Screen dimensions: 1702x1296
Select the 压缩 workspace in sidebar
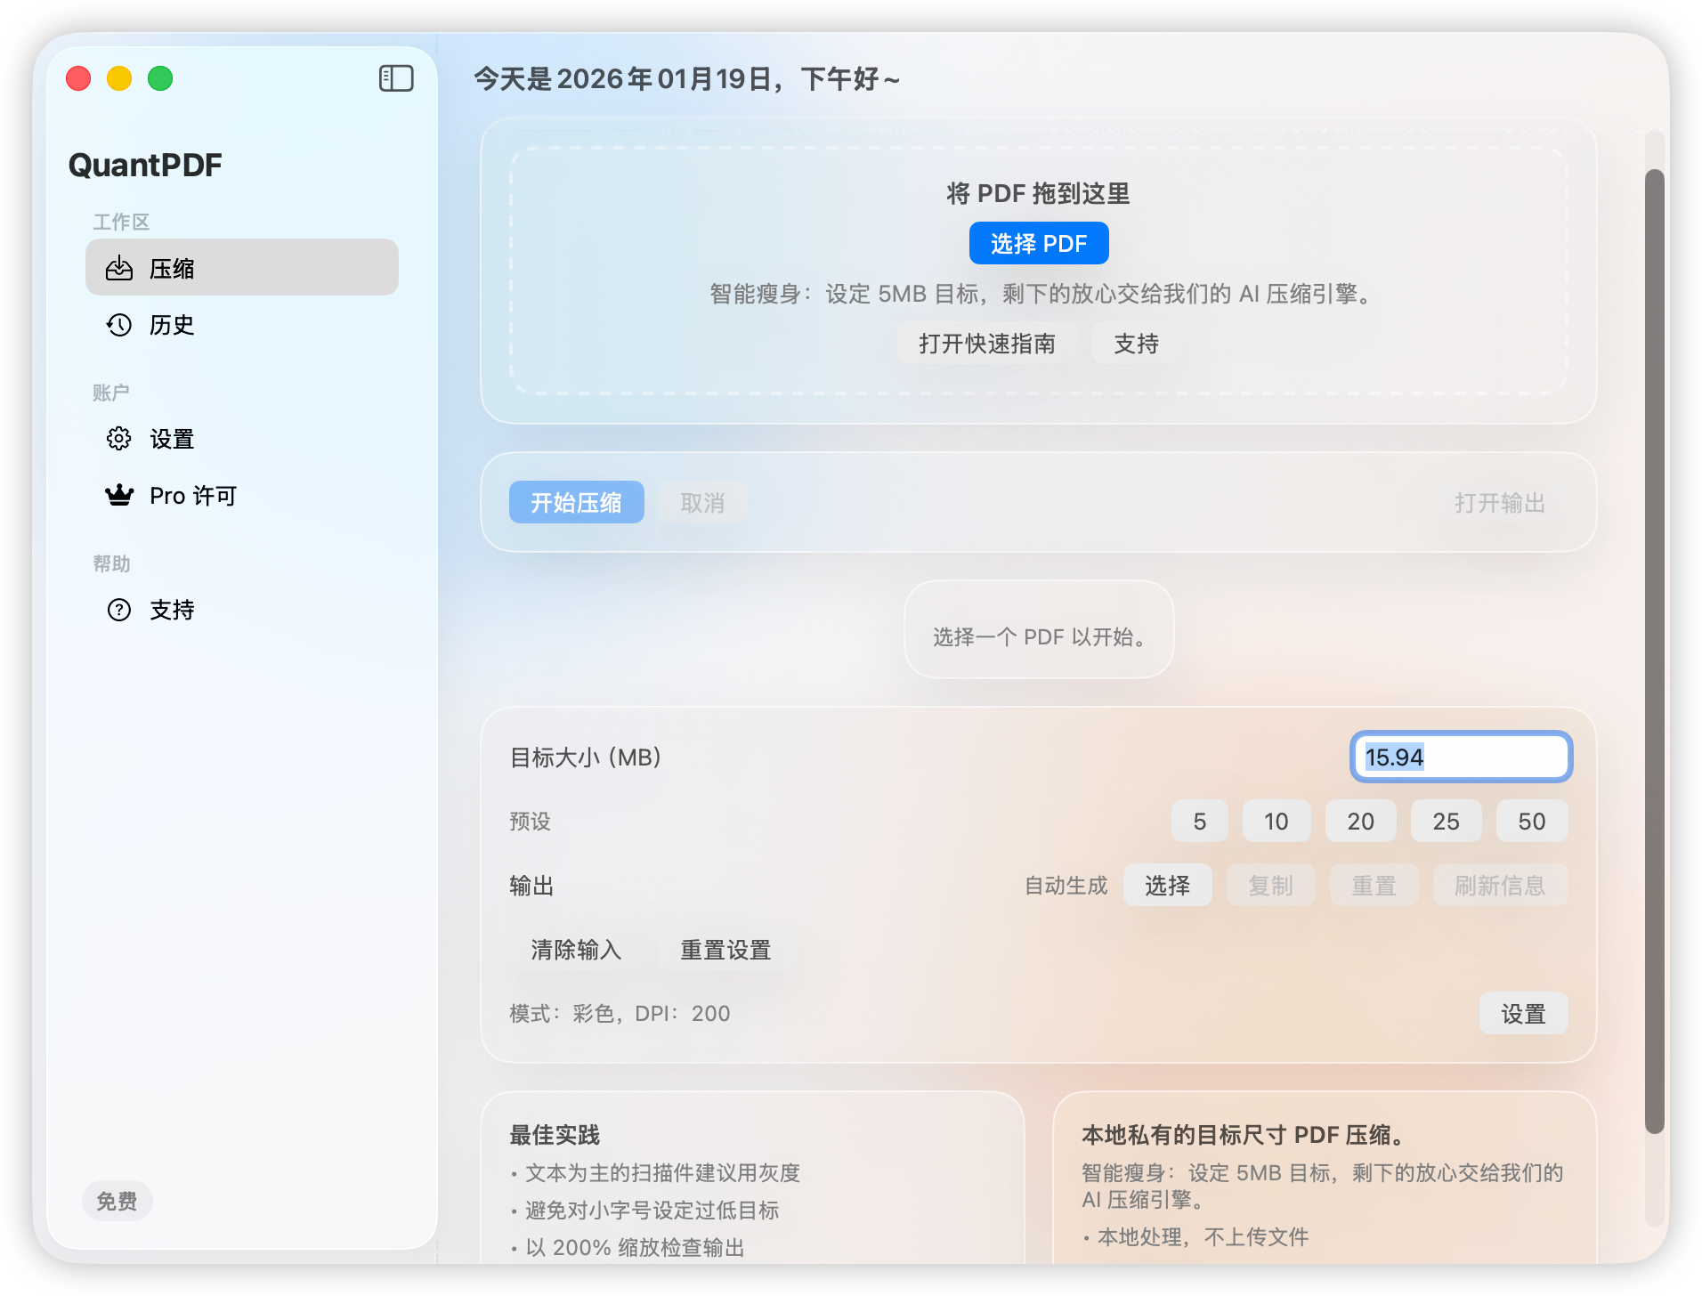click(240, 267)
